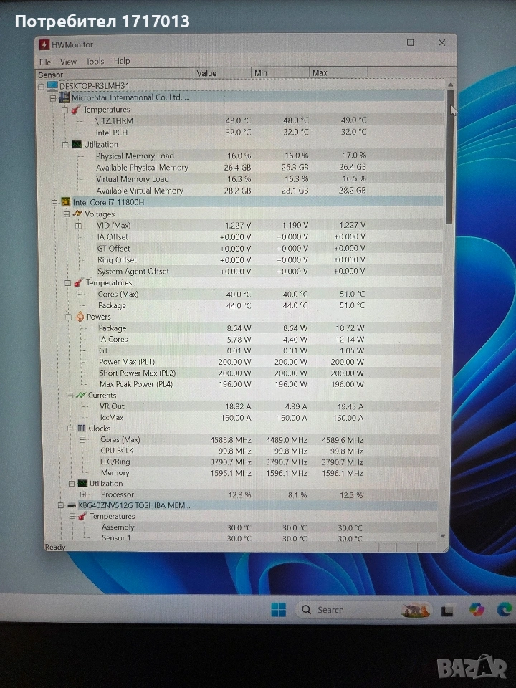Image resolution: width=516 pixels, height=688 pixels.
Task: Click the scroll down arrow of sensor list
Action: [443, 537]
